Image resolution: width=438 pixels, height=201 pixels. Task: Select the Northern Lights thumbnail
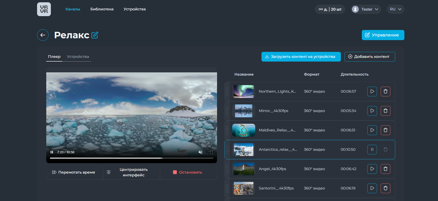point(243,91)
